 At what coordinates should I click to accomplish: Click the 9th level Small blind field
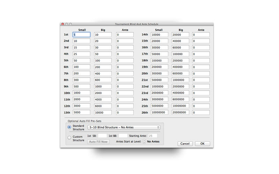tap(82, 86)
